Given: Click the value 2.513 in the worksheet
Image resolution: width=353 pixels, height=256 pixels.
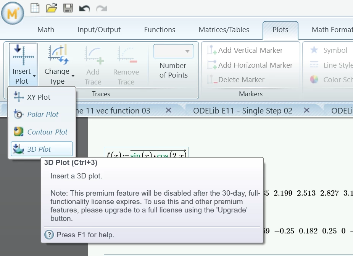Looking at the screenshot, I should pos(306,193).
